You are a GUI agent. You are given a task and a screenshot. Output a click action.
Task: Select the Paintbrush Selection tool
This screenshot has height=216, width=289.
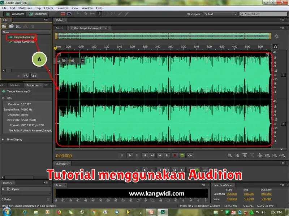coord(120,14)
